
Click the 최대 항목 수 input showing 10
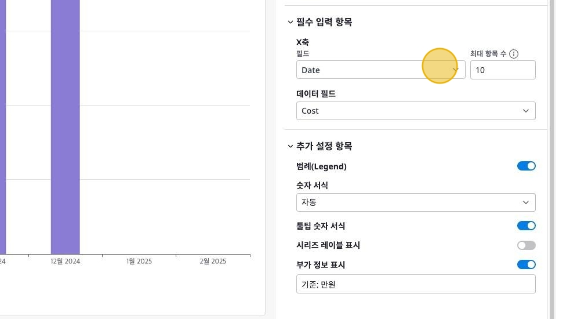(x=502, y=70)
